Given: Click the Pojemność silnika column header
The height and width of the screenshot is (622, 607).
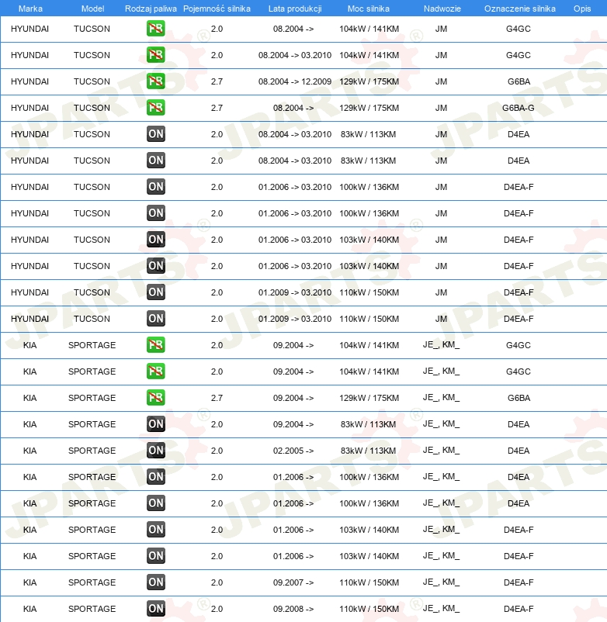Looking at the screenshot, I should point(217,9).
